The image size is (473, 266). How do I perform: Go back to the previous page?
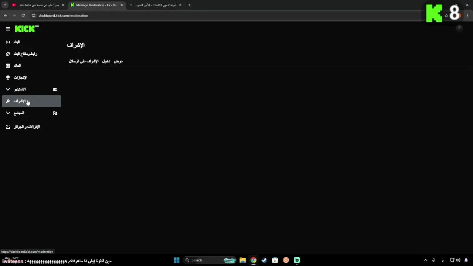tap(6, 16)
